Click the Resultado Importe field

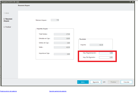click(x=96, y=45)
